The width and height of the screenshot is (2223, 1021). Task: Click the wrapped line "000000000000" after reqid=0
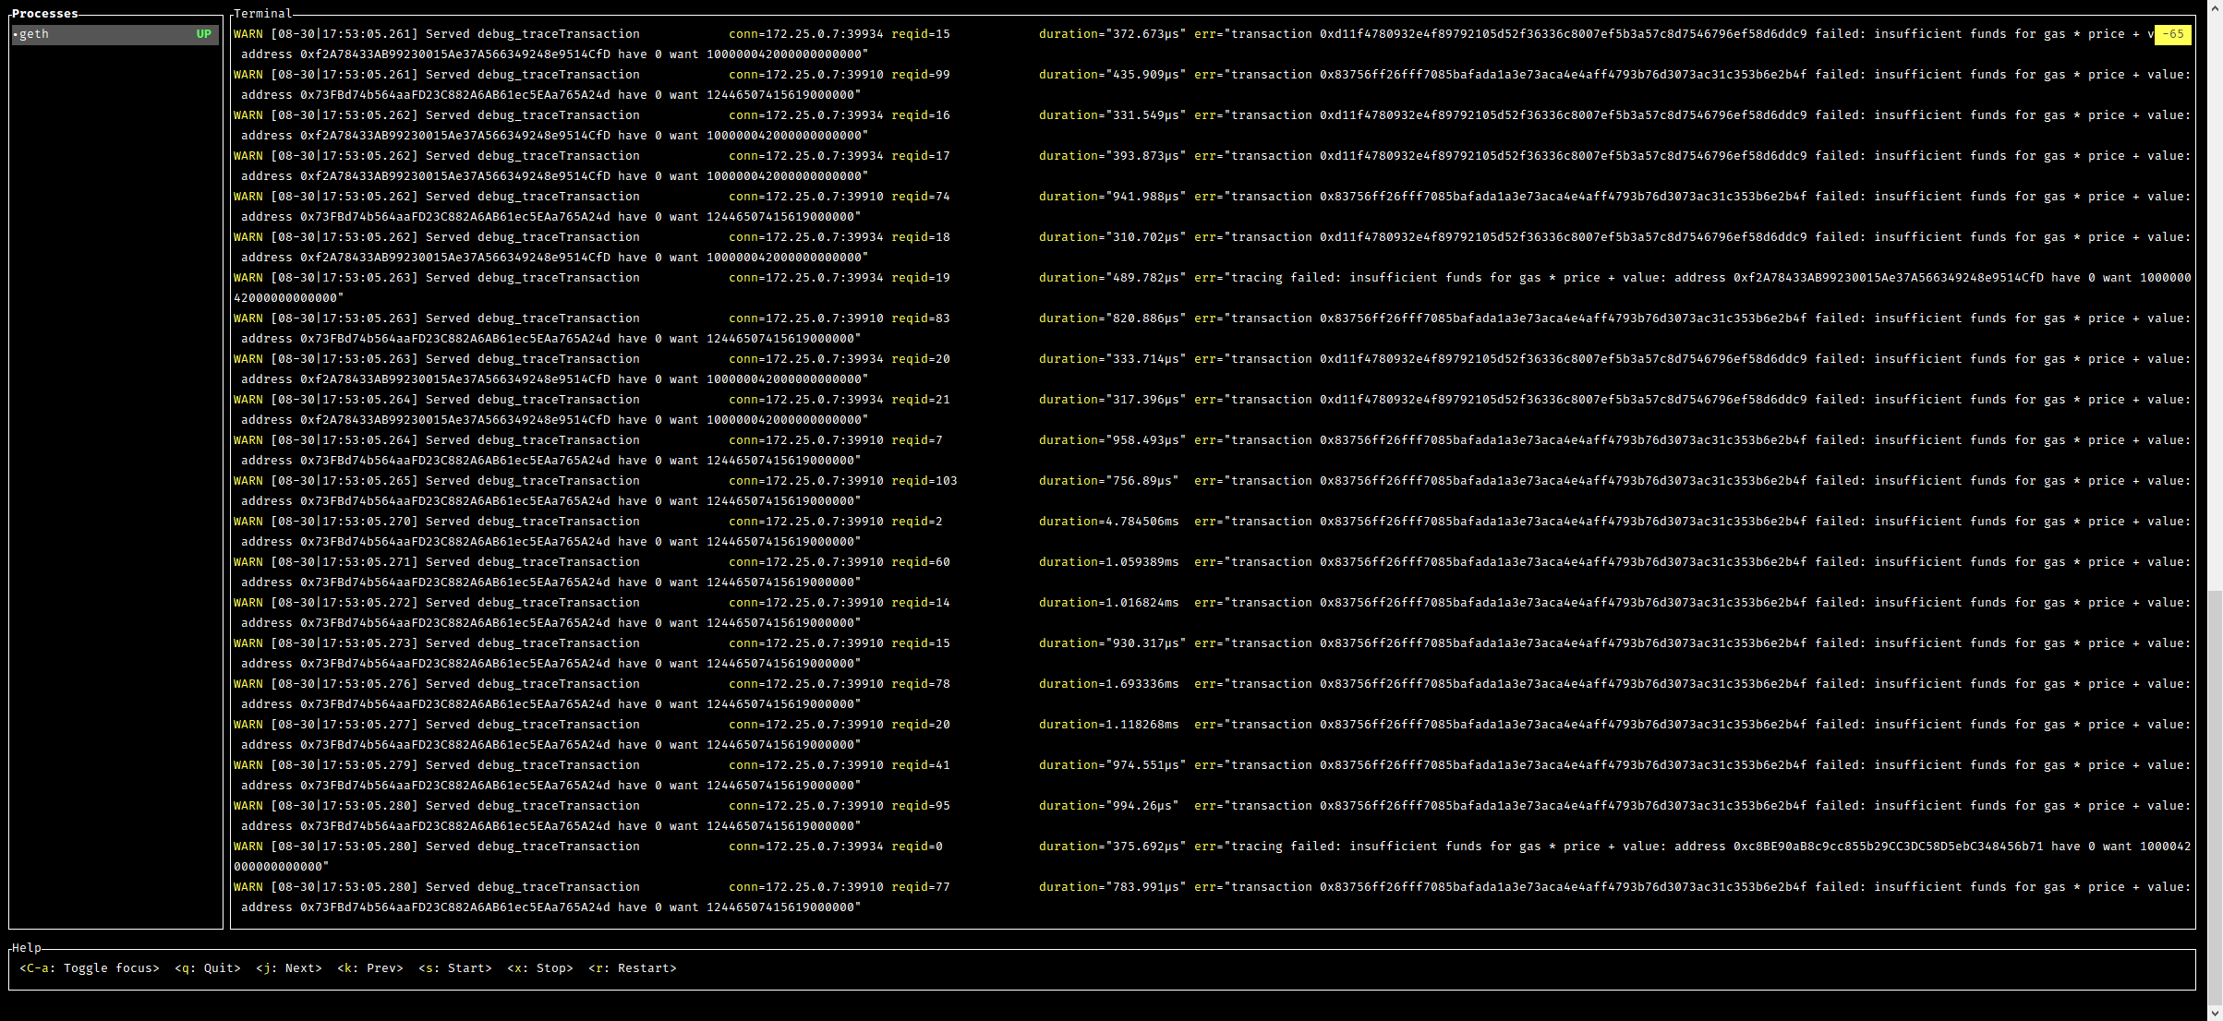click(x=282, y=867)
